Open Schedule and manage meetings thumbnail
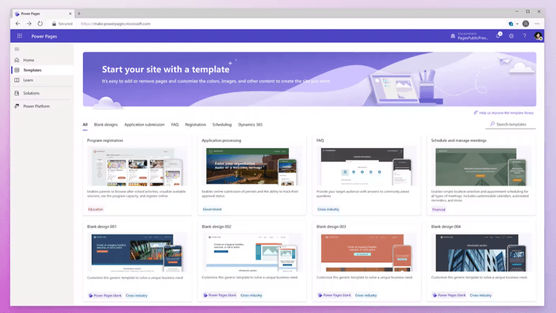The width and height of the screenshot is (556, 313). [481, 166]
